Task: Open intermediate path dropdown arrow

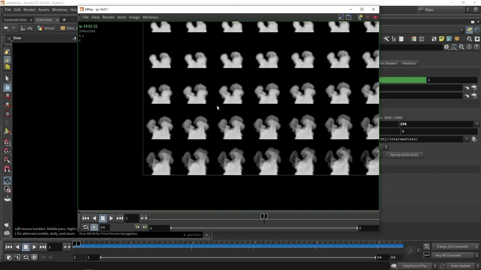Action: (466, 139)
